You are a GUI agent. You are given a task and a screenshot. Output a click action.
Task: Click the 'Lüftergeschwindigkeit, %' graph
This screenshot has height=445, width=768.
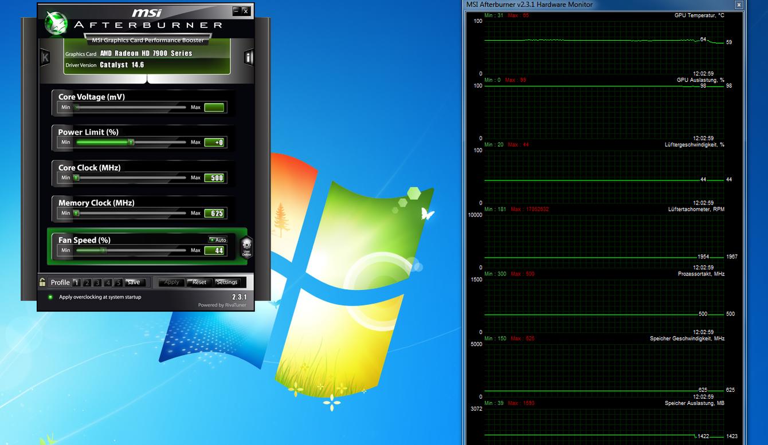click(x=605, y=176)
